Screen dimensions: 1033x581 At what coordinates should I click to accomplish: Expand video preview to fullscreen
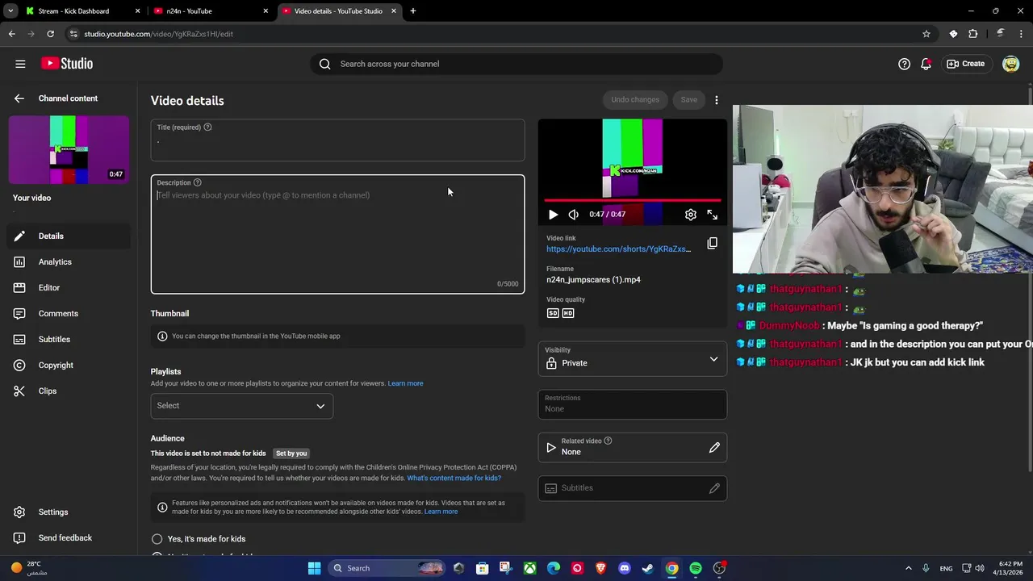(x=712, y=215)
